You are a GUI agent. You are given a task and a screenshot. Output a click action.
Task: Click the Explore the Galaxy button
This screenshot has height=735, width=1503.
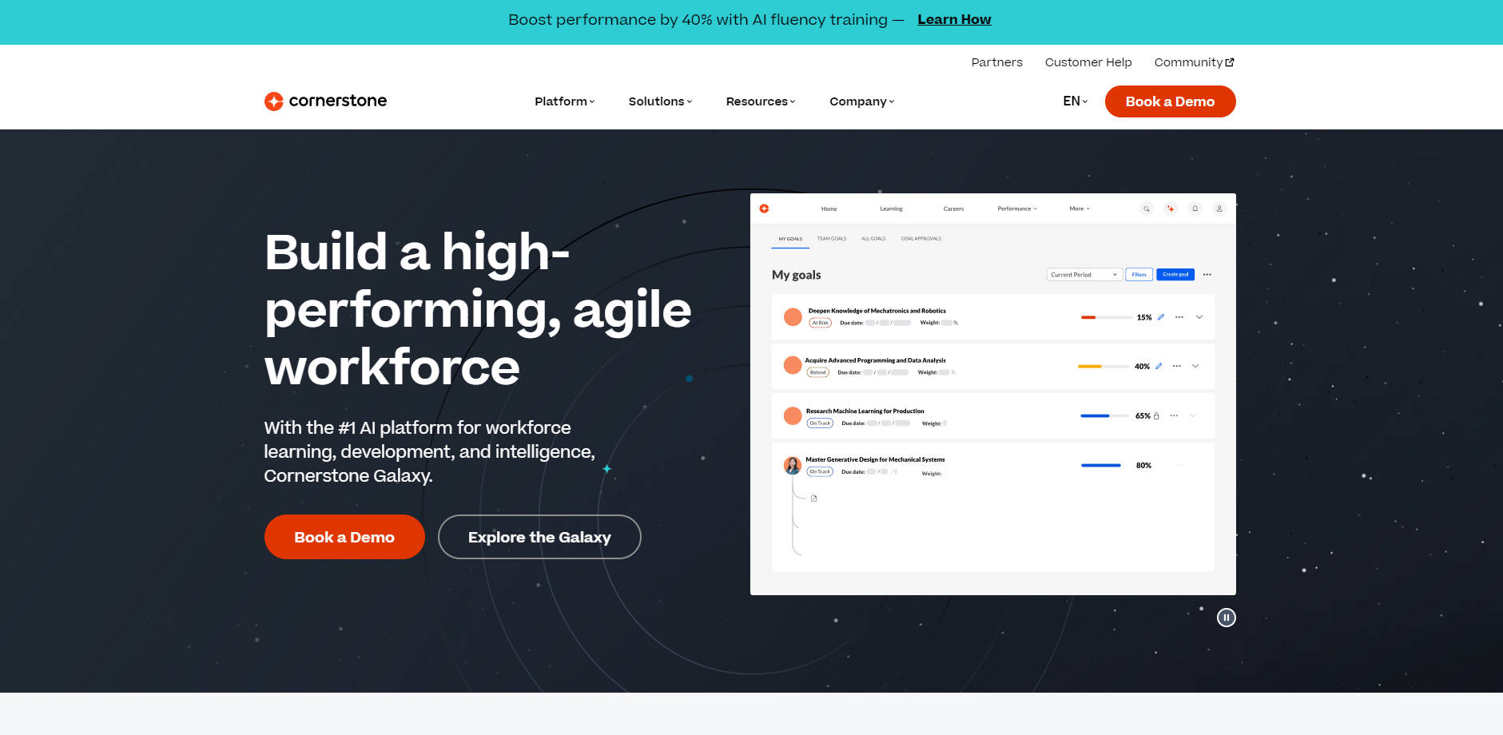539,537
